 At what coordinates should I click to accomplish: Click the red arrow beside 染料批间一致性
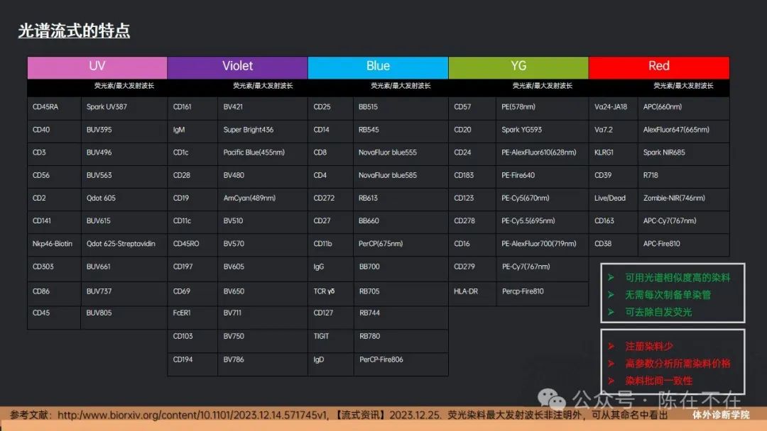[610, 381]
